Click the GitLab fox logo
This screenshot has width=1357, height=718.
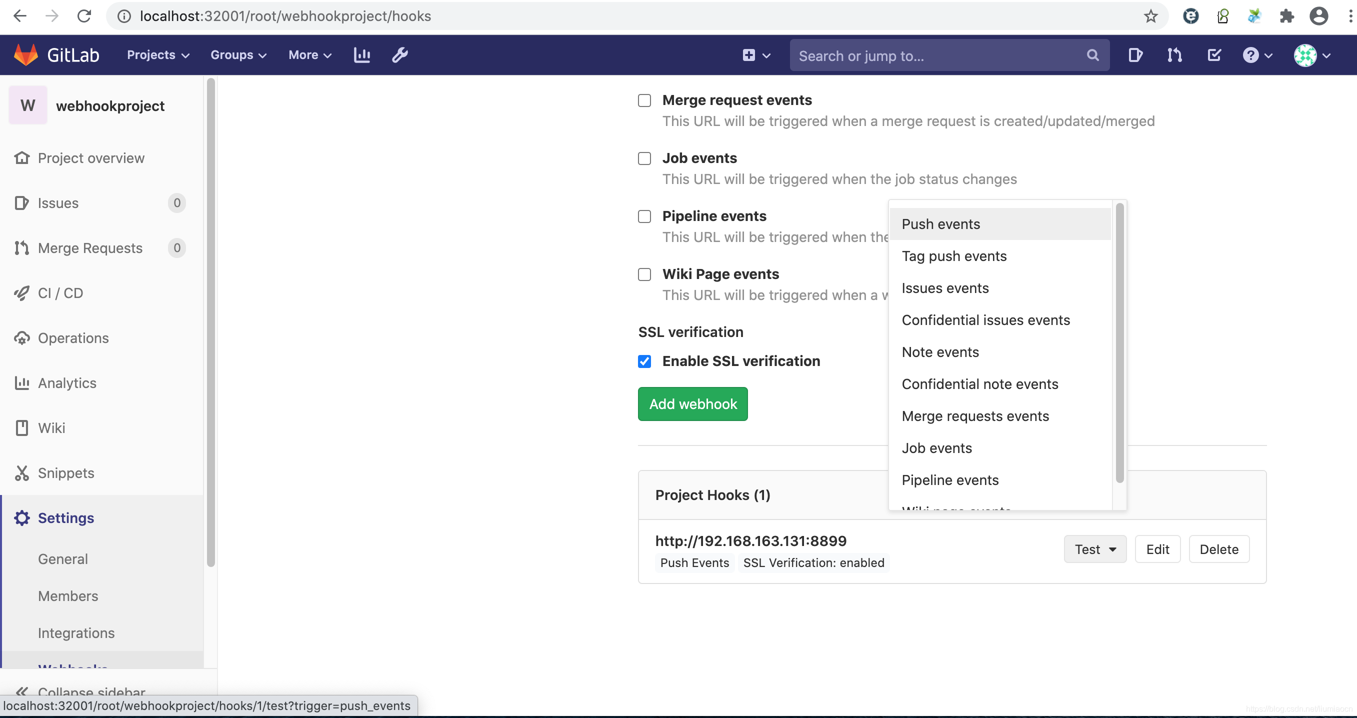point(26,55)
